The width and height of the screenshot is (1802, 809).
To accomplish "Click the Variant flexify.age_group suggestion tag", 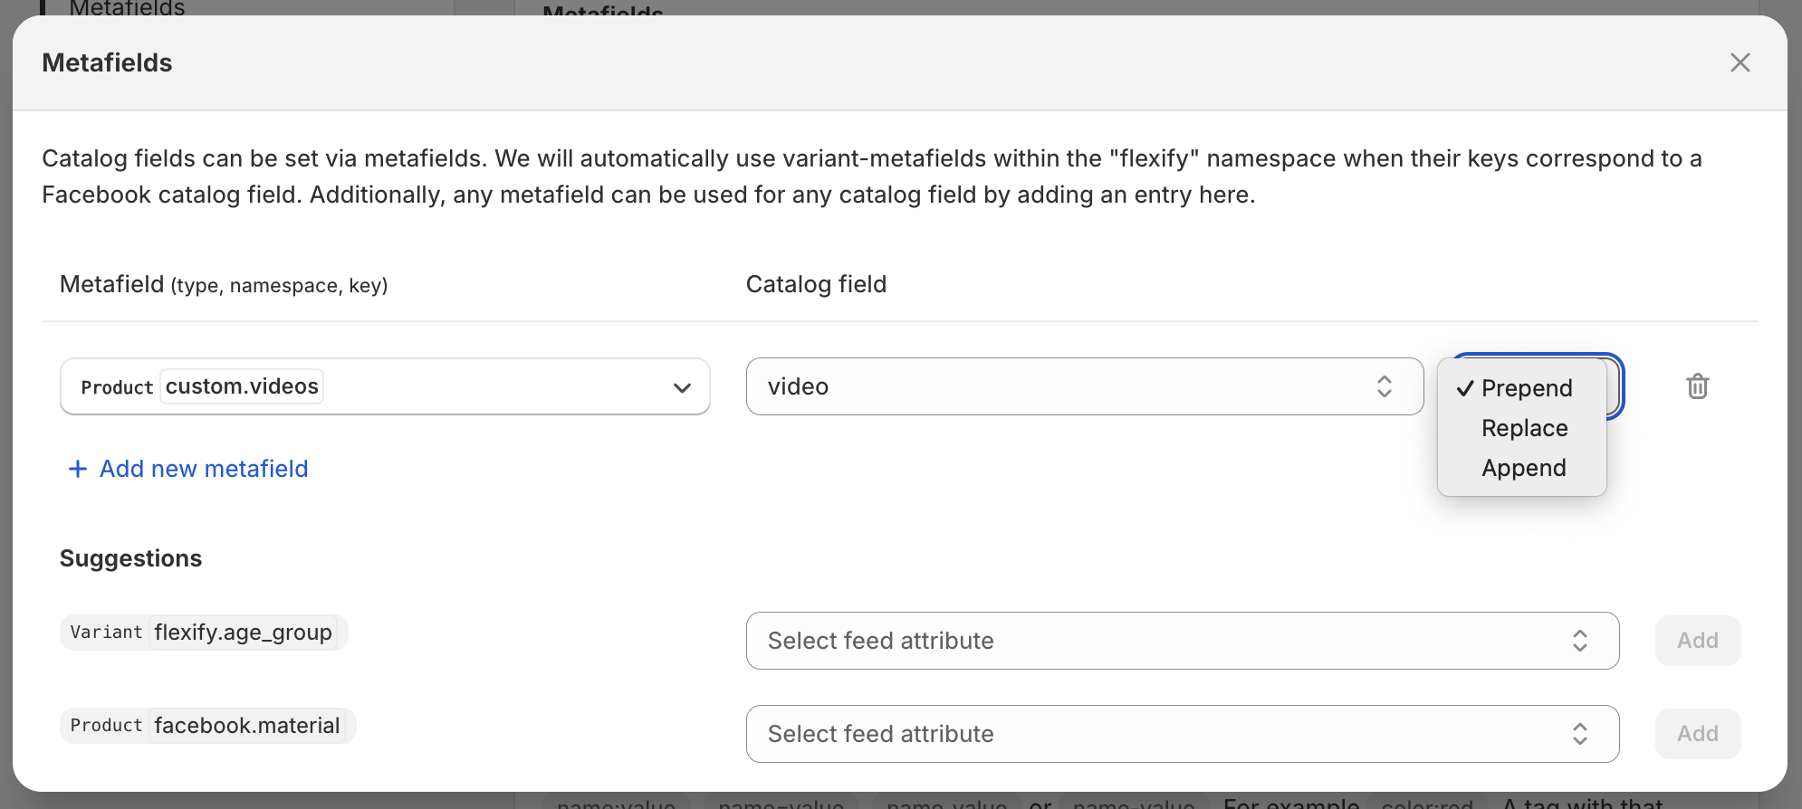I will tap(204, 633).
